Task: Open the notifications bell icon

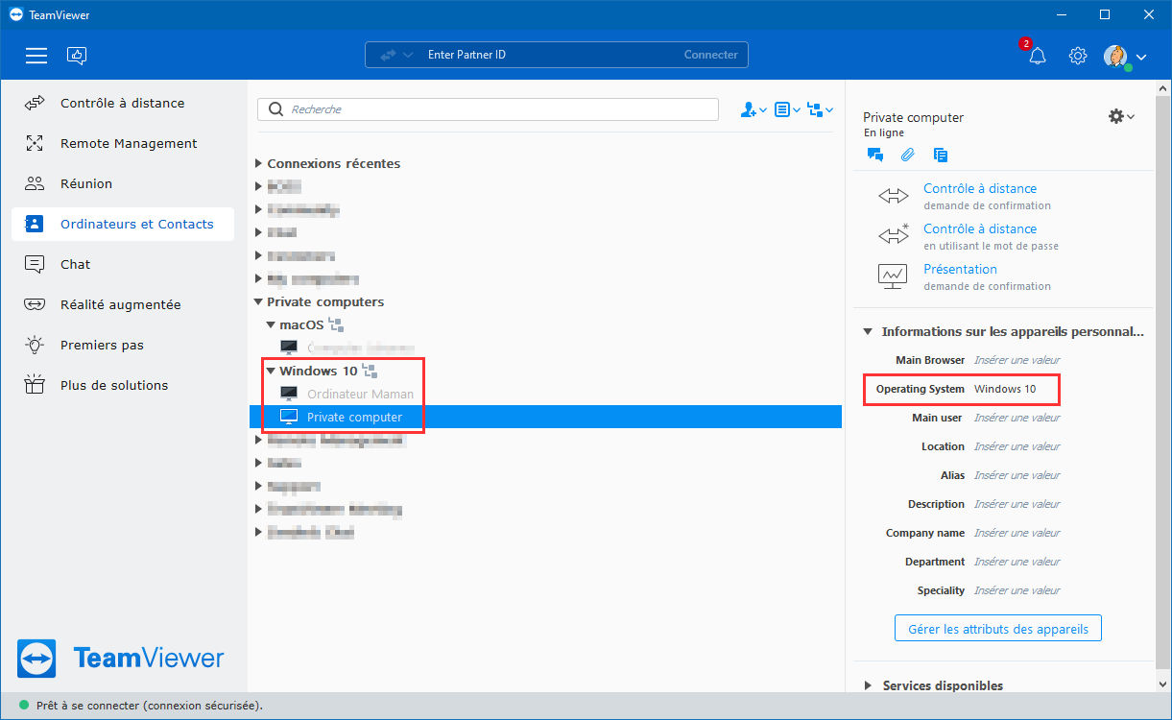Action: (x=1037, y=56)
